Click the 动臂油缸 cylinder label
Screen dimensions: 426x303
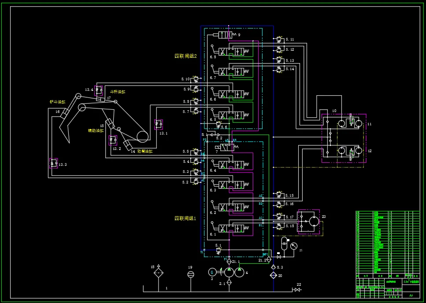(145, 151)
